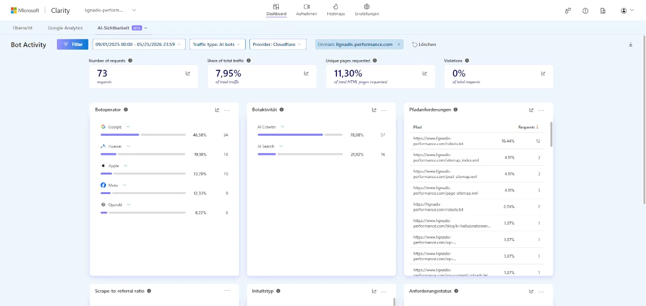Expand the Apple bot operator row
646x306 pixels.
point(126,165)
